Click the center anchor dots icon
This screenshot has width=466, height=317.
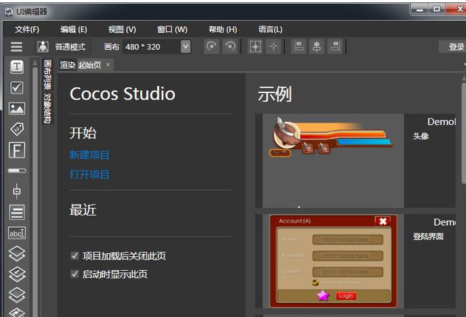tap(273, 47)
